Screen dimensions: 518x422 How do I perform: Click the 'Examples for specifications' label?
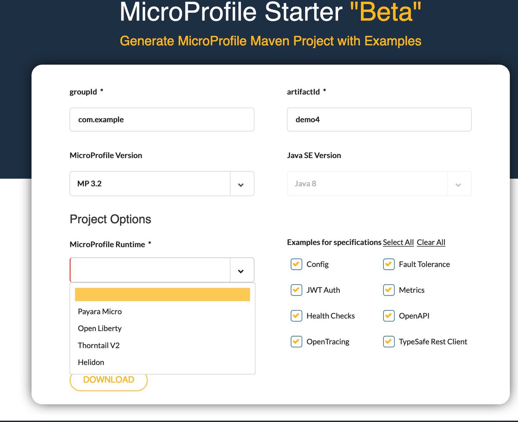click(x=334, y=242)
